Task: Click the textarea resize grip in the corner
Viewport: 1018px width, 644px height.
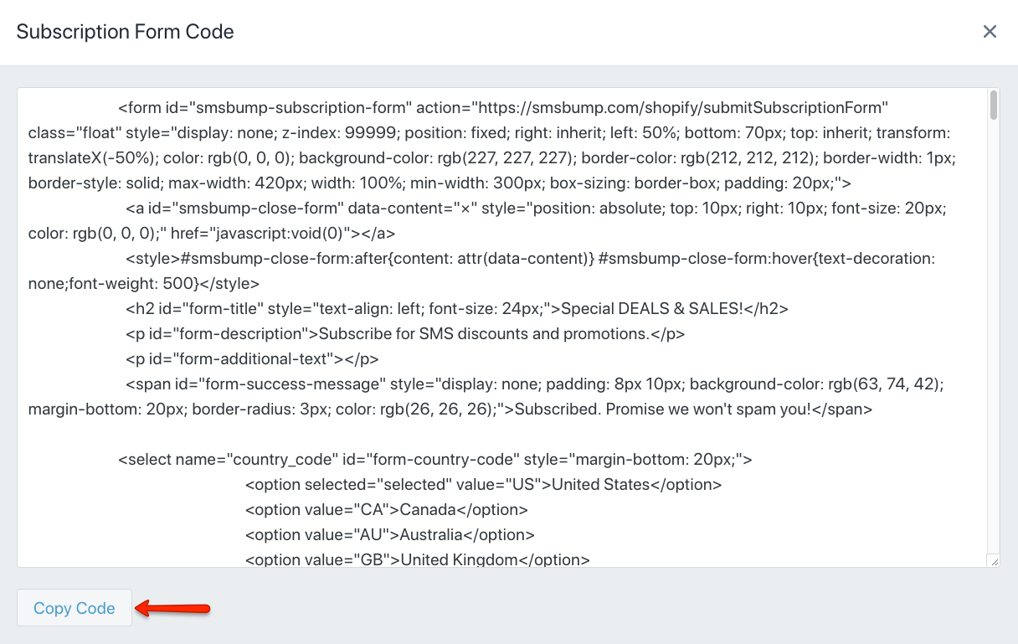Action: pyautogui.click(x=993, y=560)
